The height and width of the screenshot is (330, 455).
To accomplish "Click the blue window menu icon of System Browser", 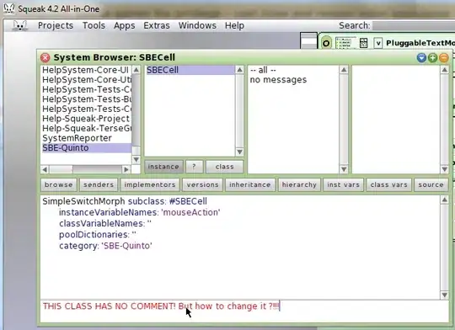I will pyautogui.click(x=421, y=58).
